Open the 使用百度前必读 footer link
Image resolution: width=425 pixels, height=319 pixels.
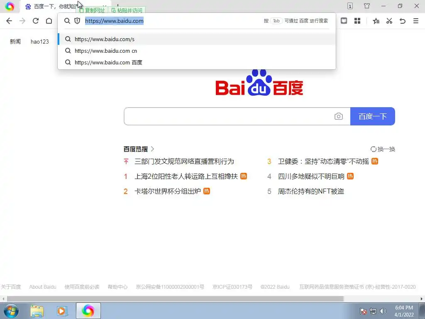click(82, 287)
